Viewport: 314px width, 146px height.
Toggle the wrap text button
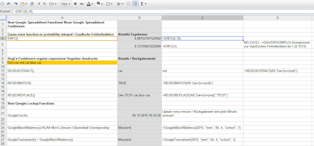pyautogui.click(x=135, y=4)
